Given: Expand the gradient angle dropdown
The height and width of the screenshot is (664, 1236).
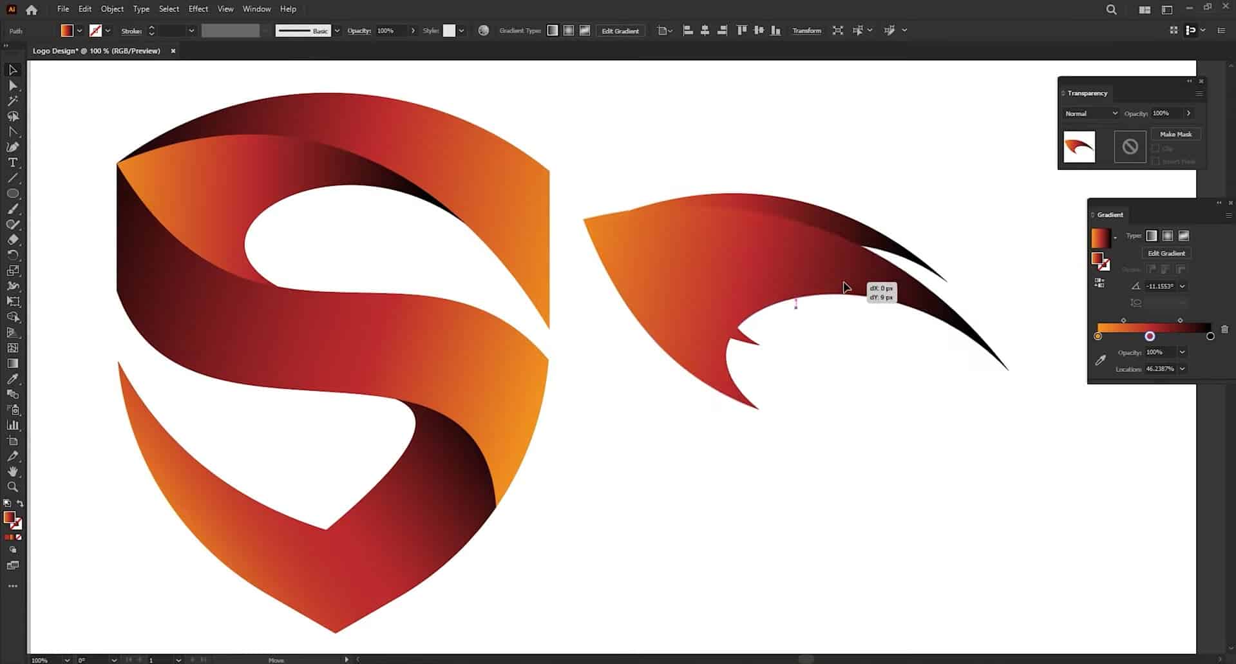Looking at the screenshot, I should tap(1183, 286).
